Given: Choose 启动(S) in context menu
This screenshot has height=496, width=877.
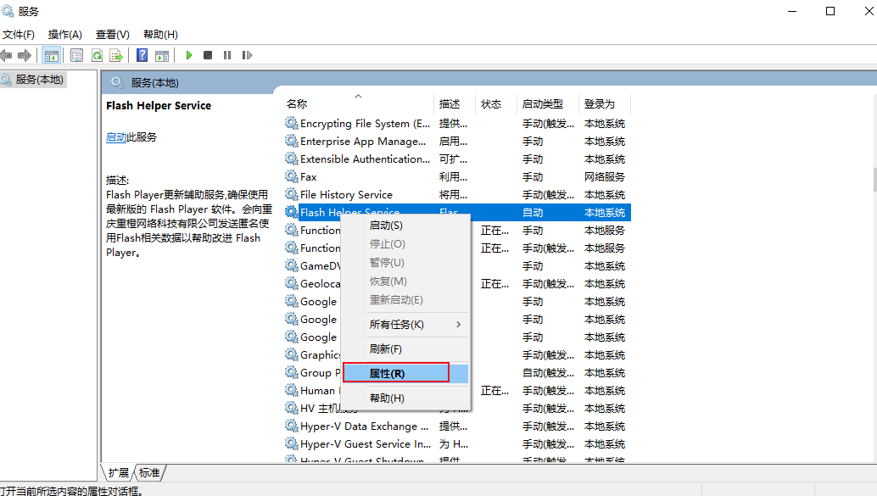Looking at the screenshot, I should [405, 226].
